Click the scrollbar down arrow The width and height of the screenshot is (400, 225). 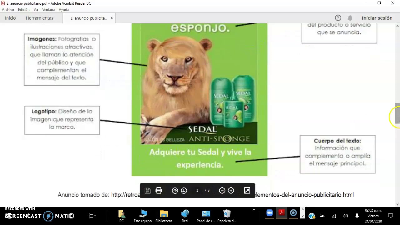[x=397, y=204]
